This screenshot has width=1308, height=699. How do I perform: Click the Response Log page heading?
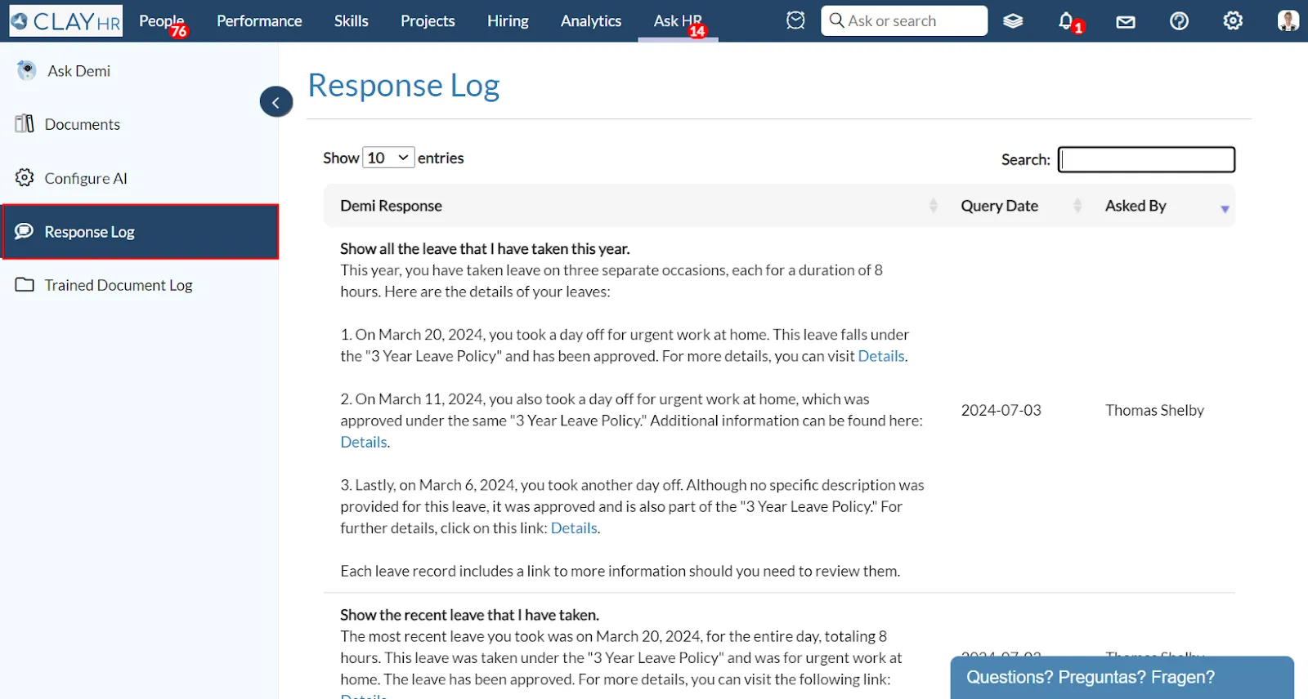pos(403,85)
